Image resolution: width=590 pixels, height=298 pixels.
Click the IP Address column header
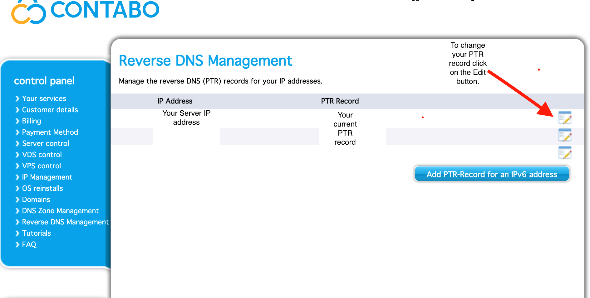tap(175, 101)
